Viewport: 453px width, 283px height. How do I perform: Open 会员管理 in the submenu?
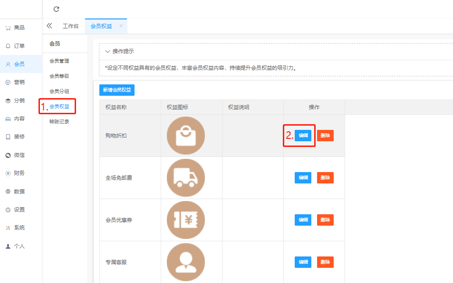59,61
